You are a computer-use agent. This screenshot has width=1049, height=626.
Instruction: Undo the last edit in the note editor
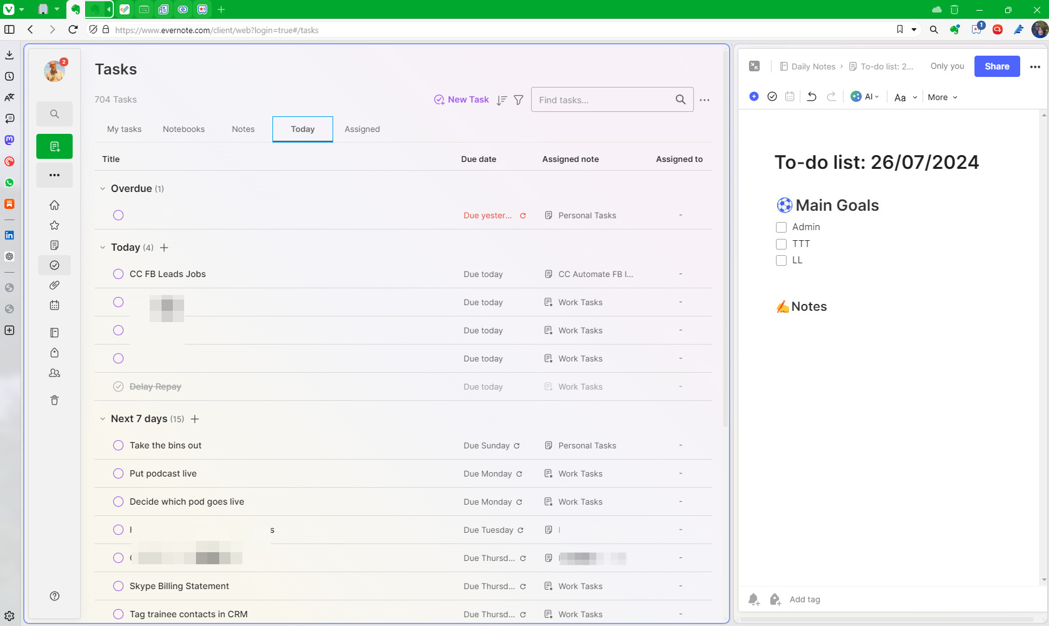812,96
